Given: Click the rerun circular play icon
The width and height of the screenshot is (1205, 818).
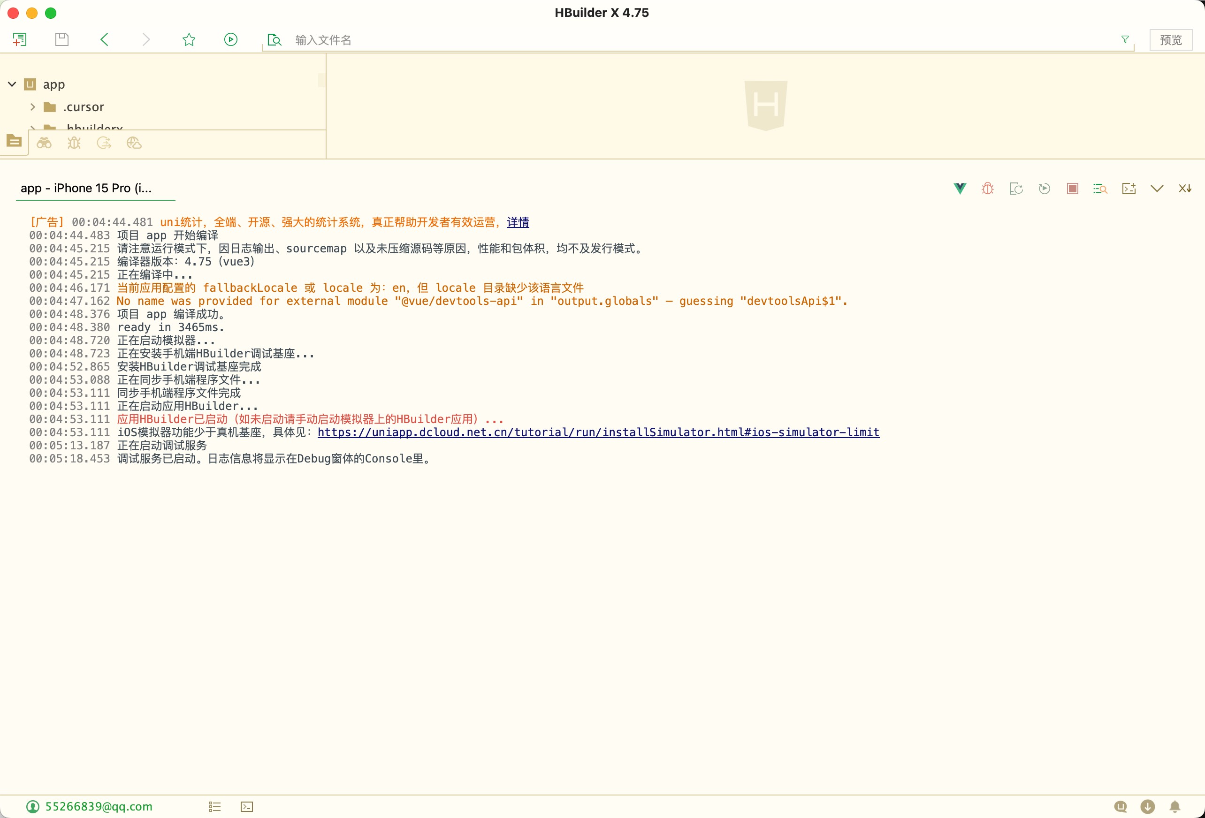Looking at the screenshot, I should [1044, 189].
